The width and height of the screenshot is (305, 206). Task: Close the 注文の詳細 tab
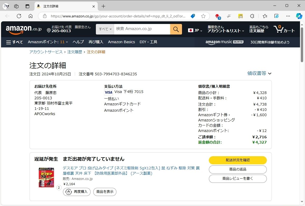tap(94, 6)
